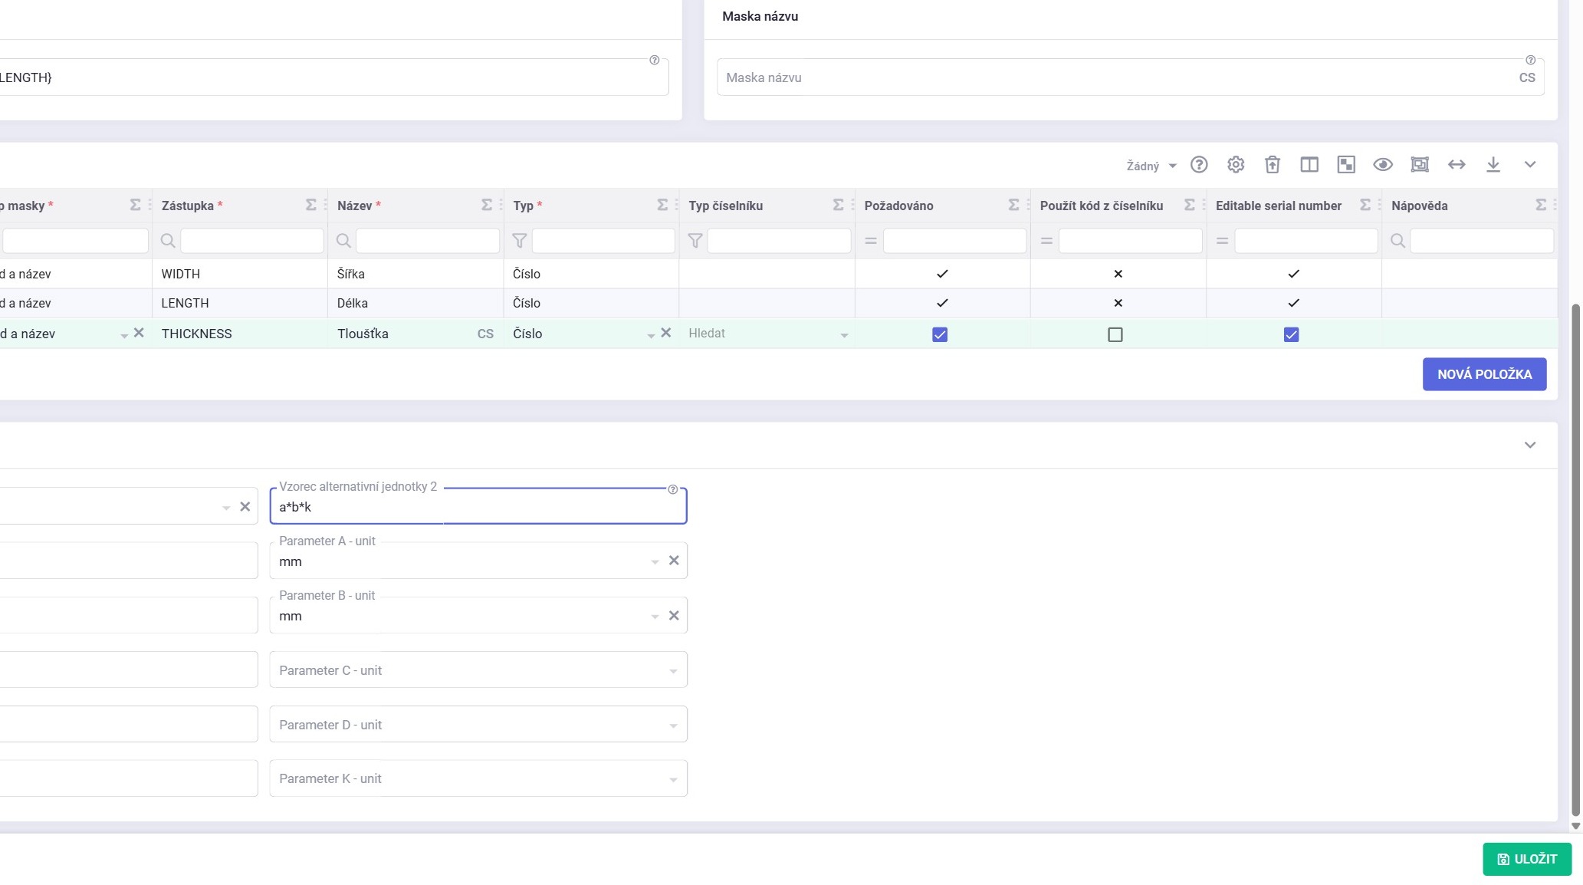Click the green ULOŽIT save button

[x=1527, y=859]
